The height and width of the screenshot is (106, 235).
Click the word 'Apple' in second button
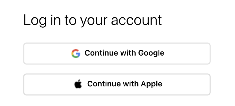[151, 84]
